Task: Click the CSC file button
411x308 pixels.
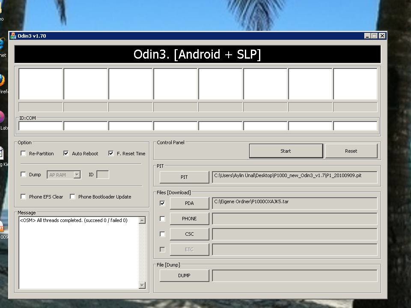Action: (190, 234)
